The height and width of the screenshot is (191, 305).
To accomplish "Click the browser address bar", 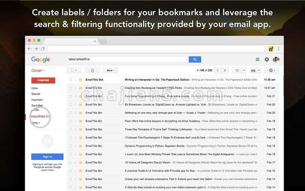I will pos(156,49).
